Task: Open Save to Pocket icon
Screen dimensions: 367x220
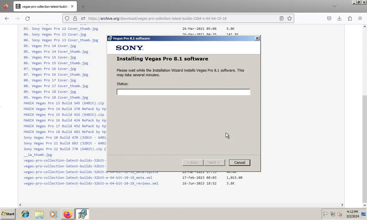Action: [329, 18]
